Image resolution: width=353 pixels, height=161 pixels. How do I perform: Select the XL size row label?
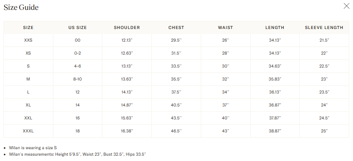(28, 105)
